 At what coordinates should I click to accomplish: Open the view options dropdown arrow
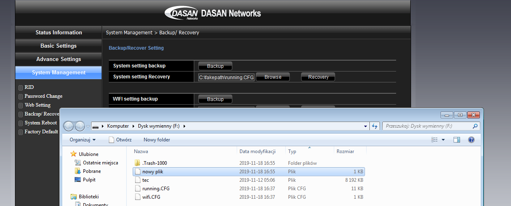[443, 140]
